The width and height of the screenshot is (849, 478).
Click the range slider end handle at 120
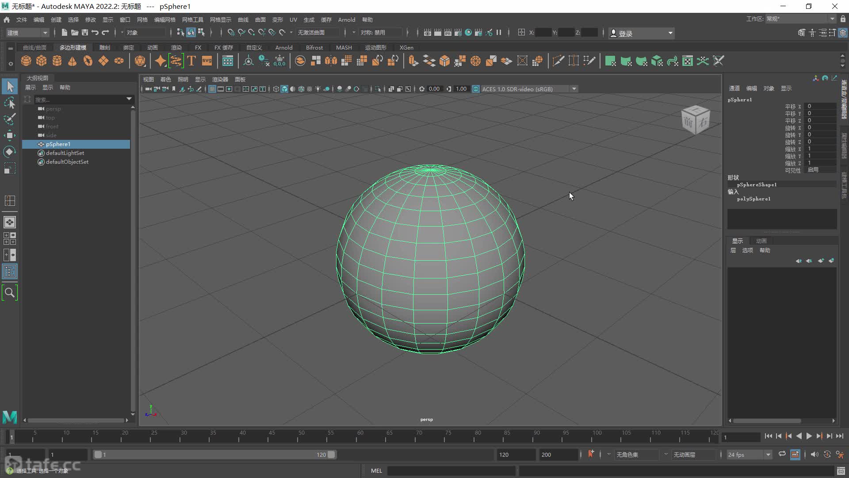tap(331, 455)
